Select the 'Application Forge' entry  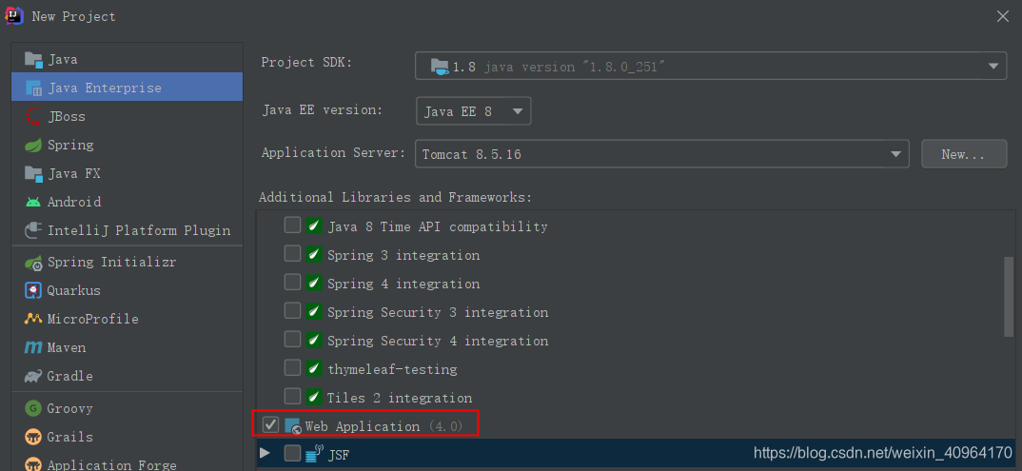tap(128, 463)
